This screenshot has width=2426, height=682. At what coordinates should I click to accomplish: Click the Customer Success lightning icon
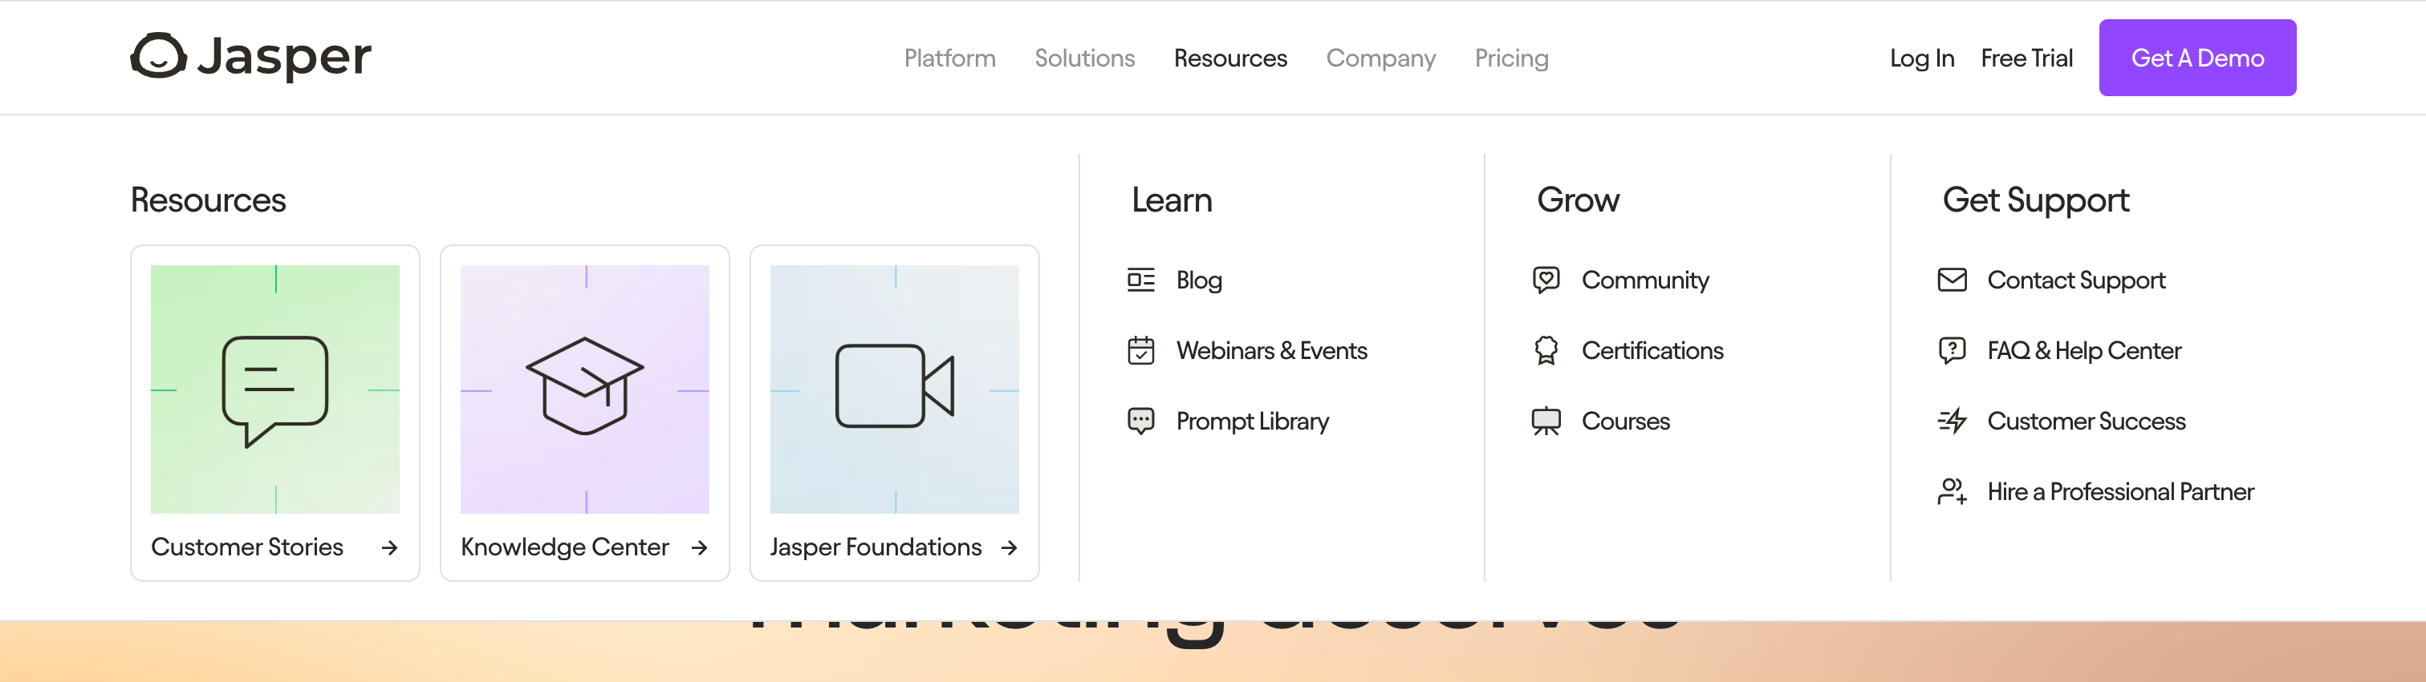[x=1952, y=422]
